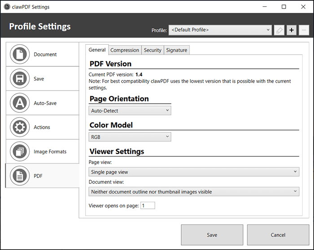Click the Viewer opens on page field

click(x=148, y=206)
